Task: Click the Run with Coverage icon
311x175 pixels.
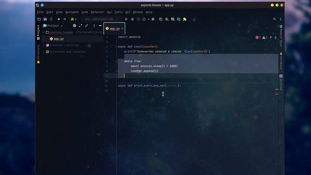Action: click(138, 19)
